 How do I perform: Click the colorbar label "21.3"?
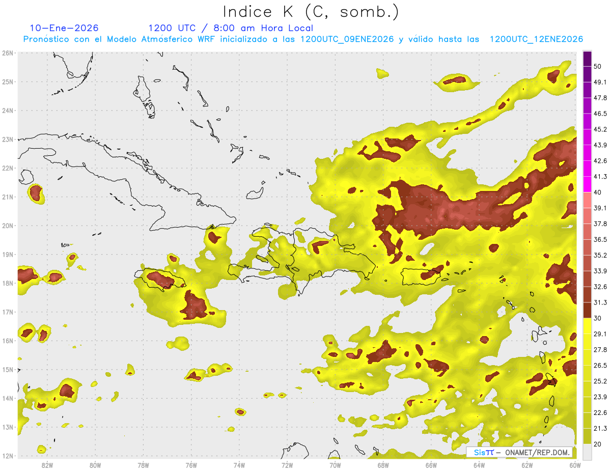click(600, 428)
